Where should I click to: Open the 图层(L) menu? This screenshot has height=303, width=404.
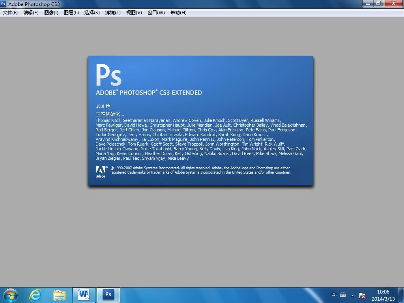(x=71, y=13)
